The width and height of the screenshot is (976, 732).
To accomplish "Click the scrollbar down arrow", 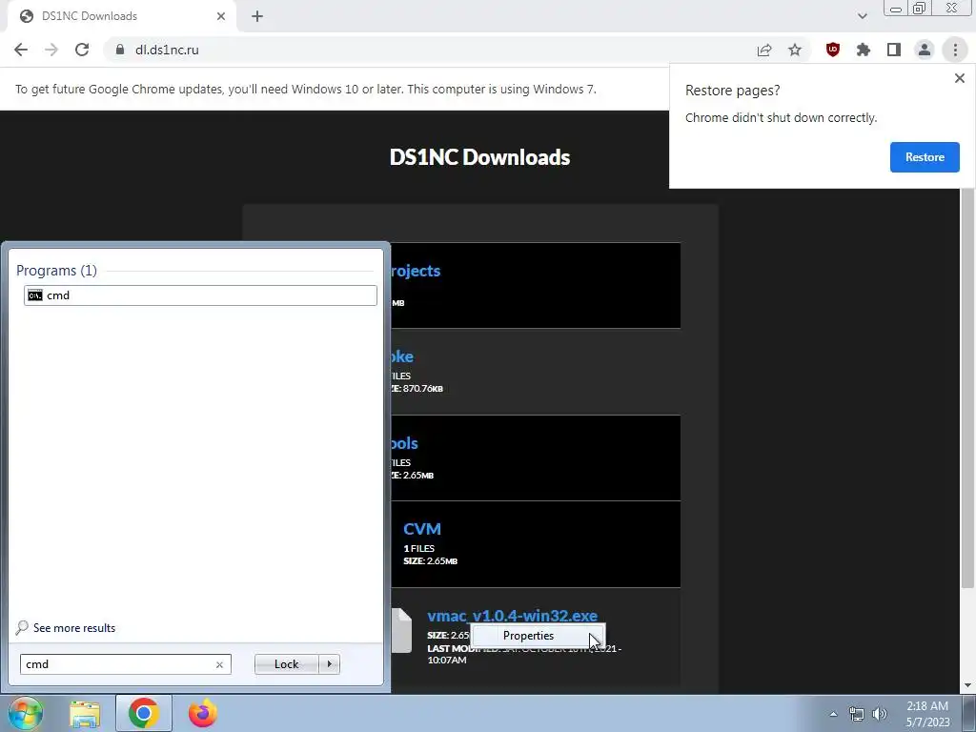I will pos(967,685).
